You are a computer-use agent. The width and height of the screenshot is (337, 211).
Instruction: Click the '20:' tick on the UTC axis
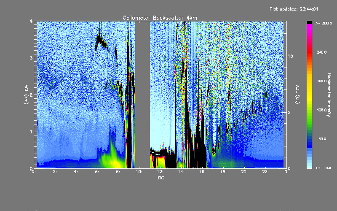(245, 172)
